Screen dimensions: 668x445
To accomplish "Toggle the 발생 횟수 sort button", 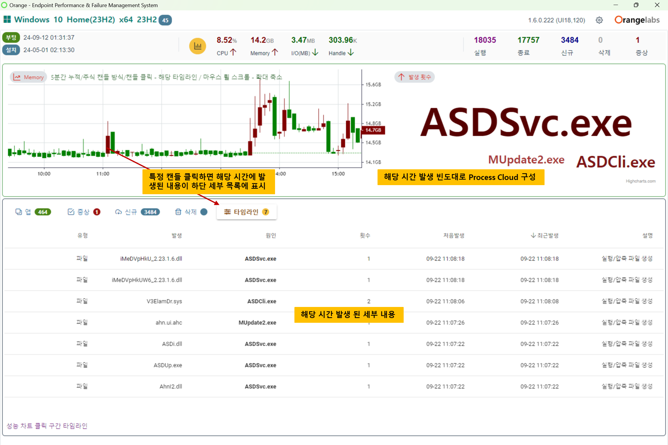I will [414, 77].
